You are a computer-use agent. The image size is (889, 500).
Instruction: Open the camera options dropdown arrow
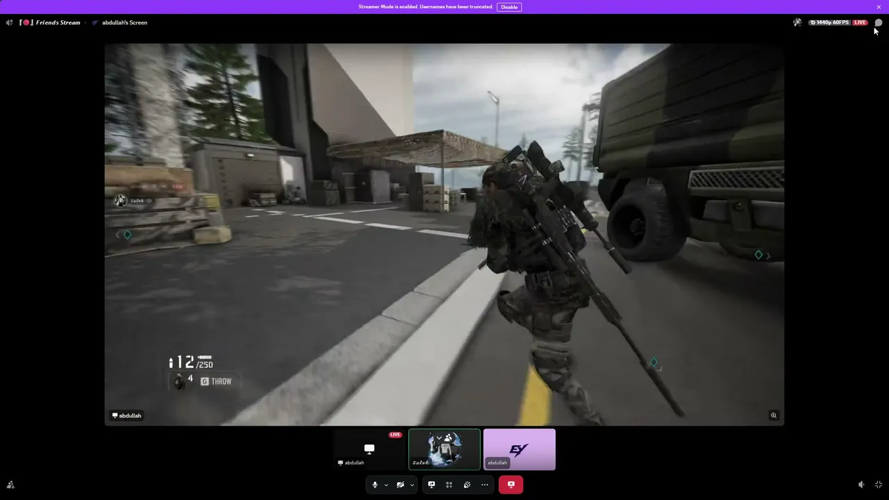tap(412, 485)
